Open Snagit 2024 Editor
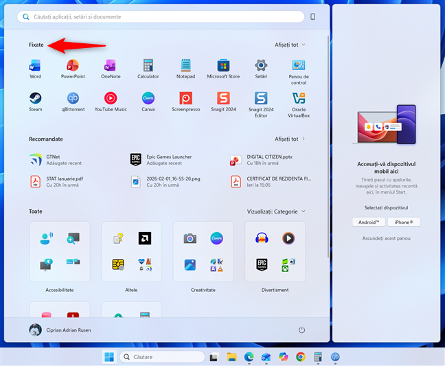Image resolution: width=445 pixels, height=366 pixels. point(261,105)
